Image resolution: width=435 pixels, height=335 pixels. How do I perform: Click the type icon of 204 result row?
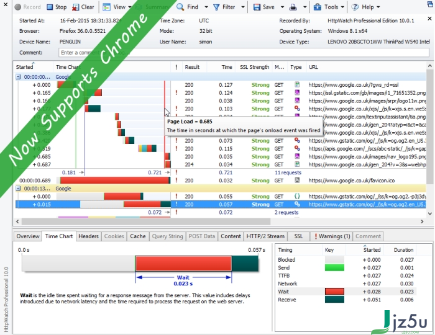297,164
